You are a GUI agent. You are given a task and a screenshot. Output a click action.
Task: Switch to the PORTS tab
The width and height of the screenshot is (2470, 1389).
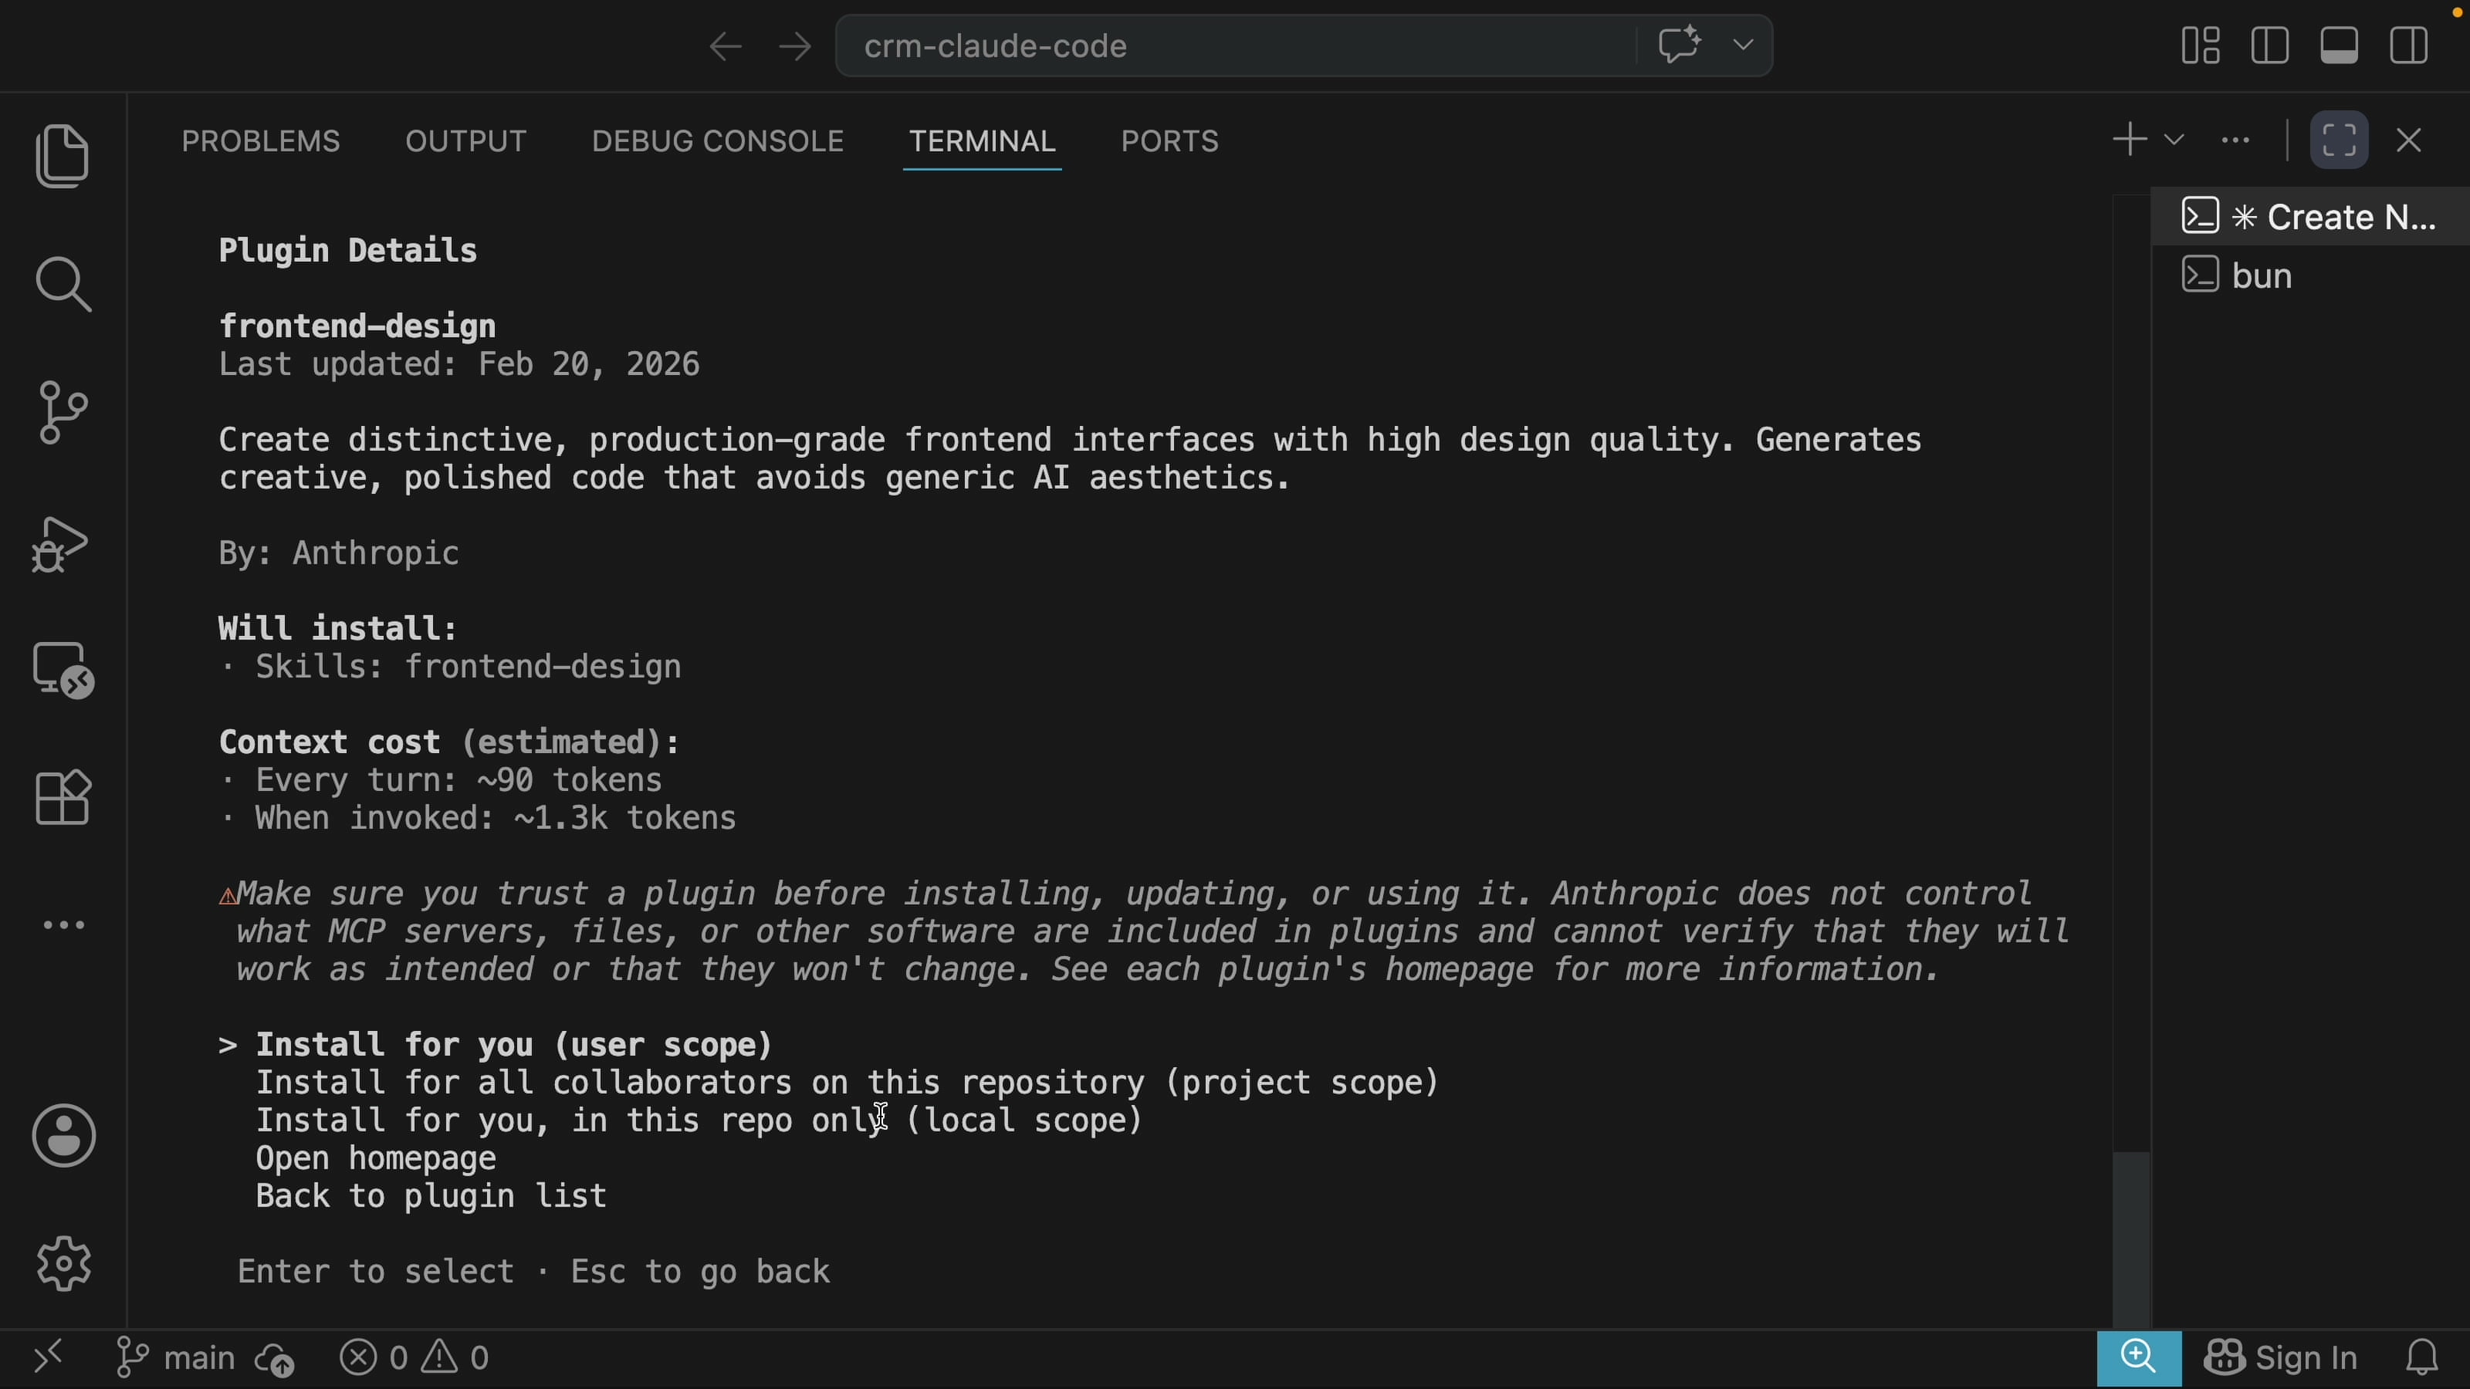(x=1170, y=141)
